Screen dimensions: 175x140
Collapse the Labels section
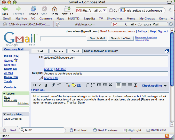pyautogui.click(x=4, y=94)
